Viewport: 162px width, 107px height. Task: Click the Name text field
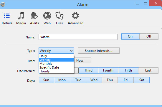(x=78, y=37)
